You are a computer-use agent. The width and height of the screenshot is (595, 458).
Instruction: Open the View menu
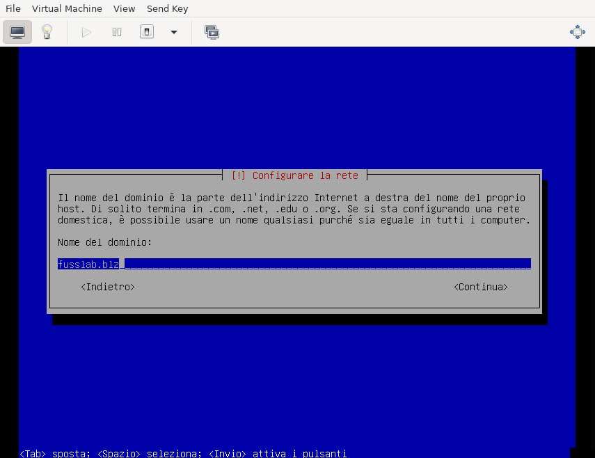(124, 8)
